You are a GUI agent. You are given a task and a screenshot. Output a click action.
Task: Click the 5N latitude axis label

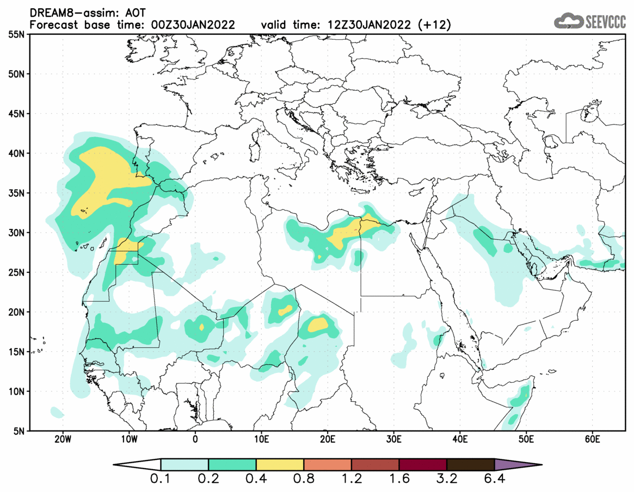pyautogui.click(x=19, y=431)
